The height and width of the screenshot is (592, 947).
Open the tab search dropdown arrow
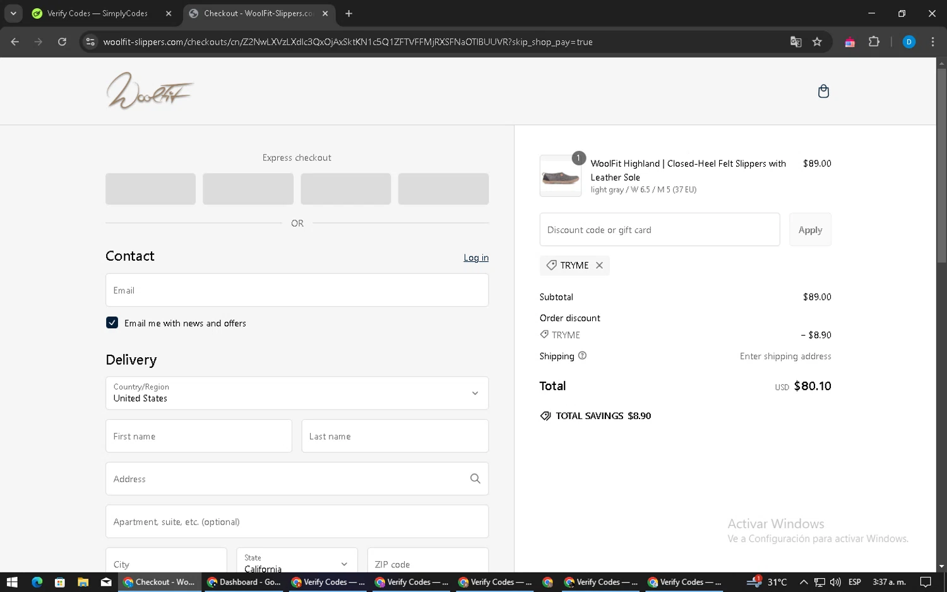tap(13, 13)
